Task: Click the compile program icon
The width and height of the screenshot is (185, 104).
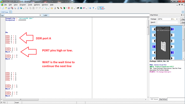Action: click(x=52, y=8)
